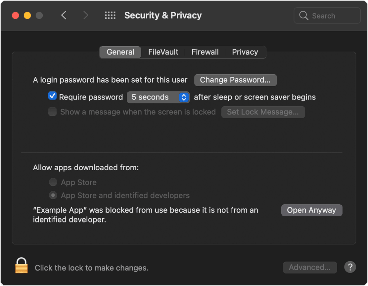Go forward with the right arrow
Screen dimensions: 368x286
coord(86,15)
